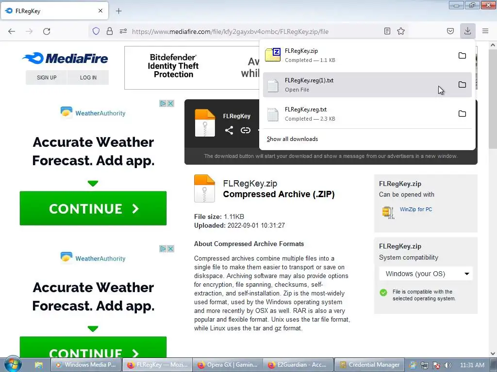
Task: Open the Save to Pocket icon
Action: point(450,31)
